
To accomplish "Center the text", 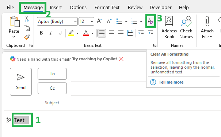I will point(111,33).
